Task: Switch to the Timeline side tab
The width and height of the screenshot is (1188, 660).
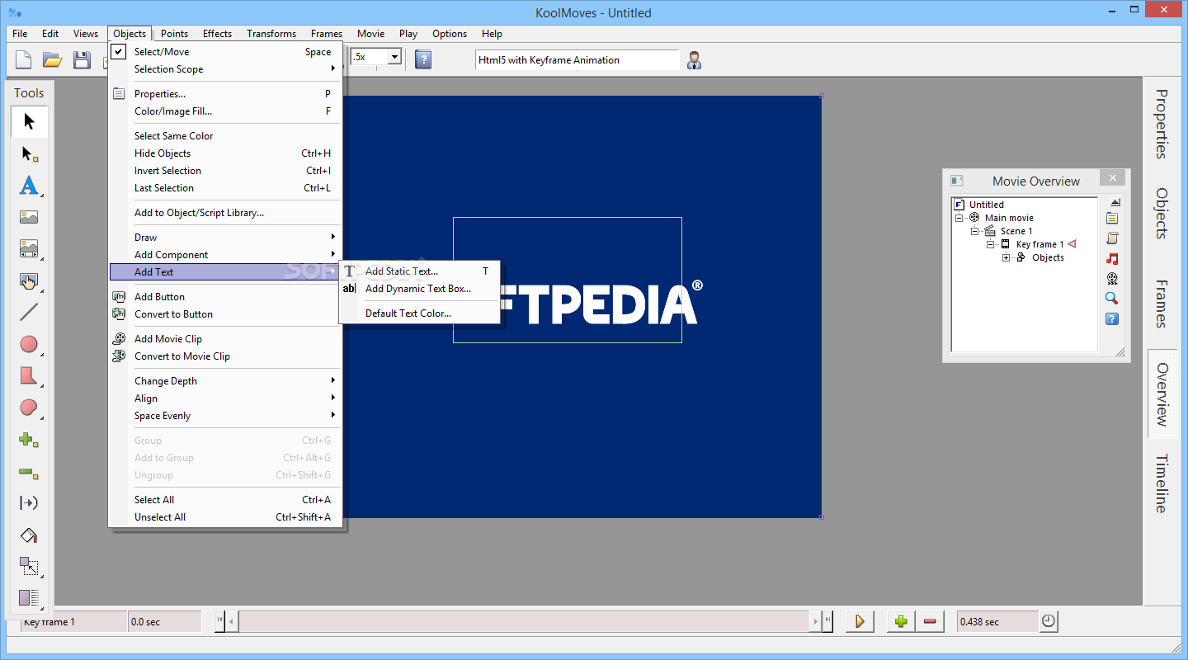Action: [x=1161, y=483]
